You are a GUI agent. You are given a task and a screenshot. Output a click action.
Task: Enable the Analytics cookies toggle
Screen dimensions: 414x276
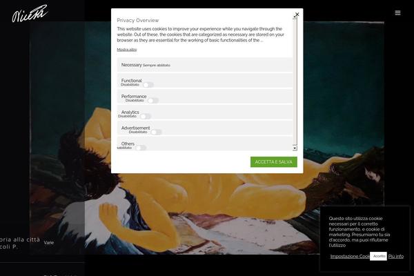(146, 117)
